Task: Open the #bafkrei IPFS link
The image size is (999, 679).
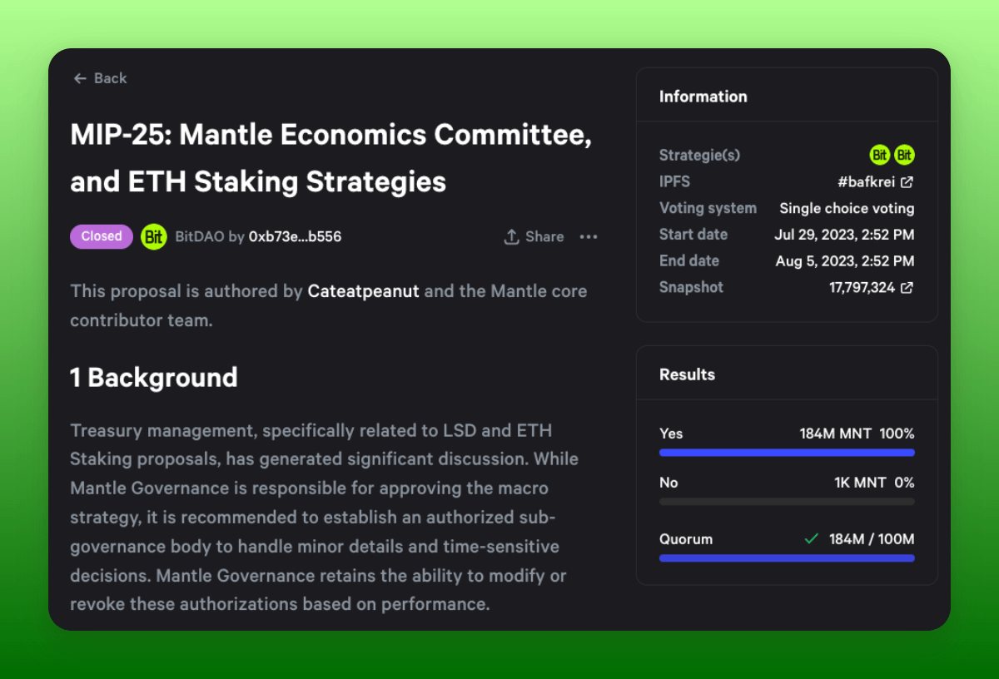Action: click(875, 181)
